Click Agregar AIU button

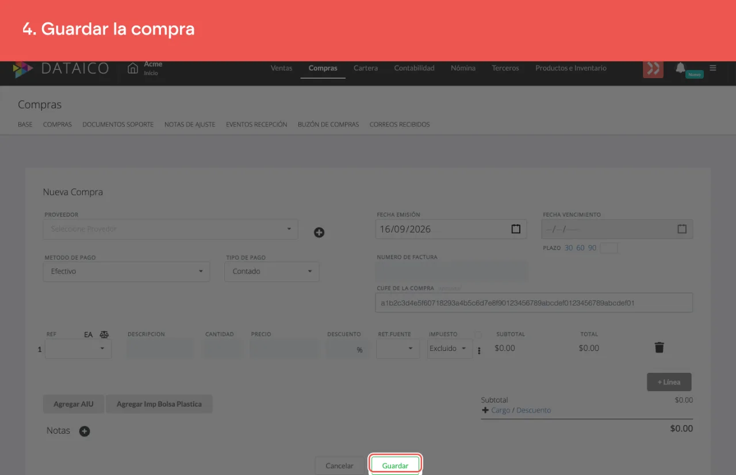74,404
